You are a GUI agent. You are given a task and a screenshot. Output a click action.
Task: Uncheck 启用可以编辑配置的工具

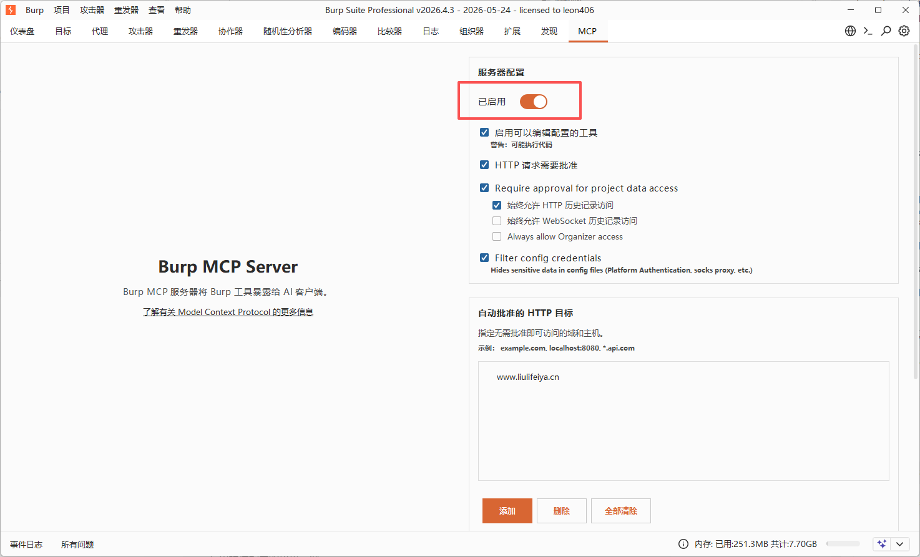tap(484, 132)
